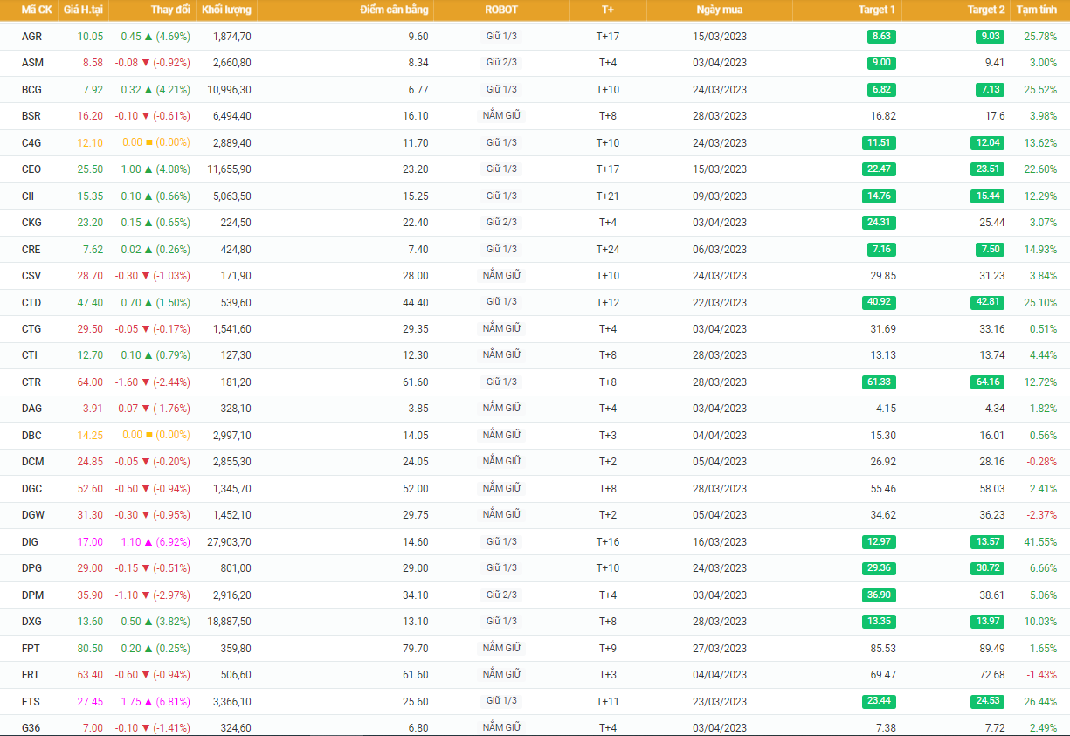Select the CKG ticker
Image resolution: width=1070 pixels, height=736 pixels.
click(x=31, y=223)
